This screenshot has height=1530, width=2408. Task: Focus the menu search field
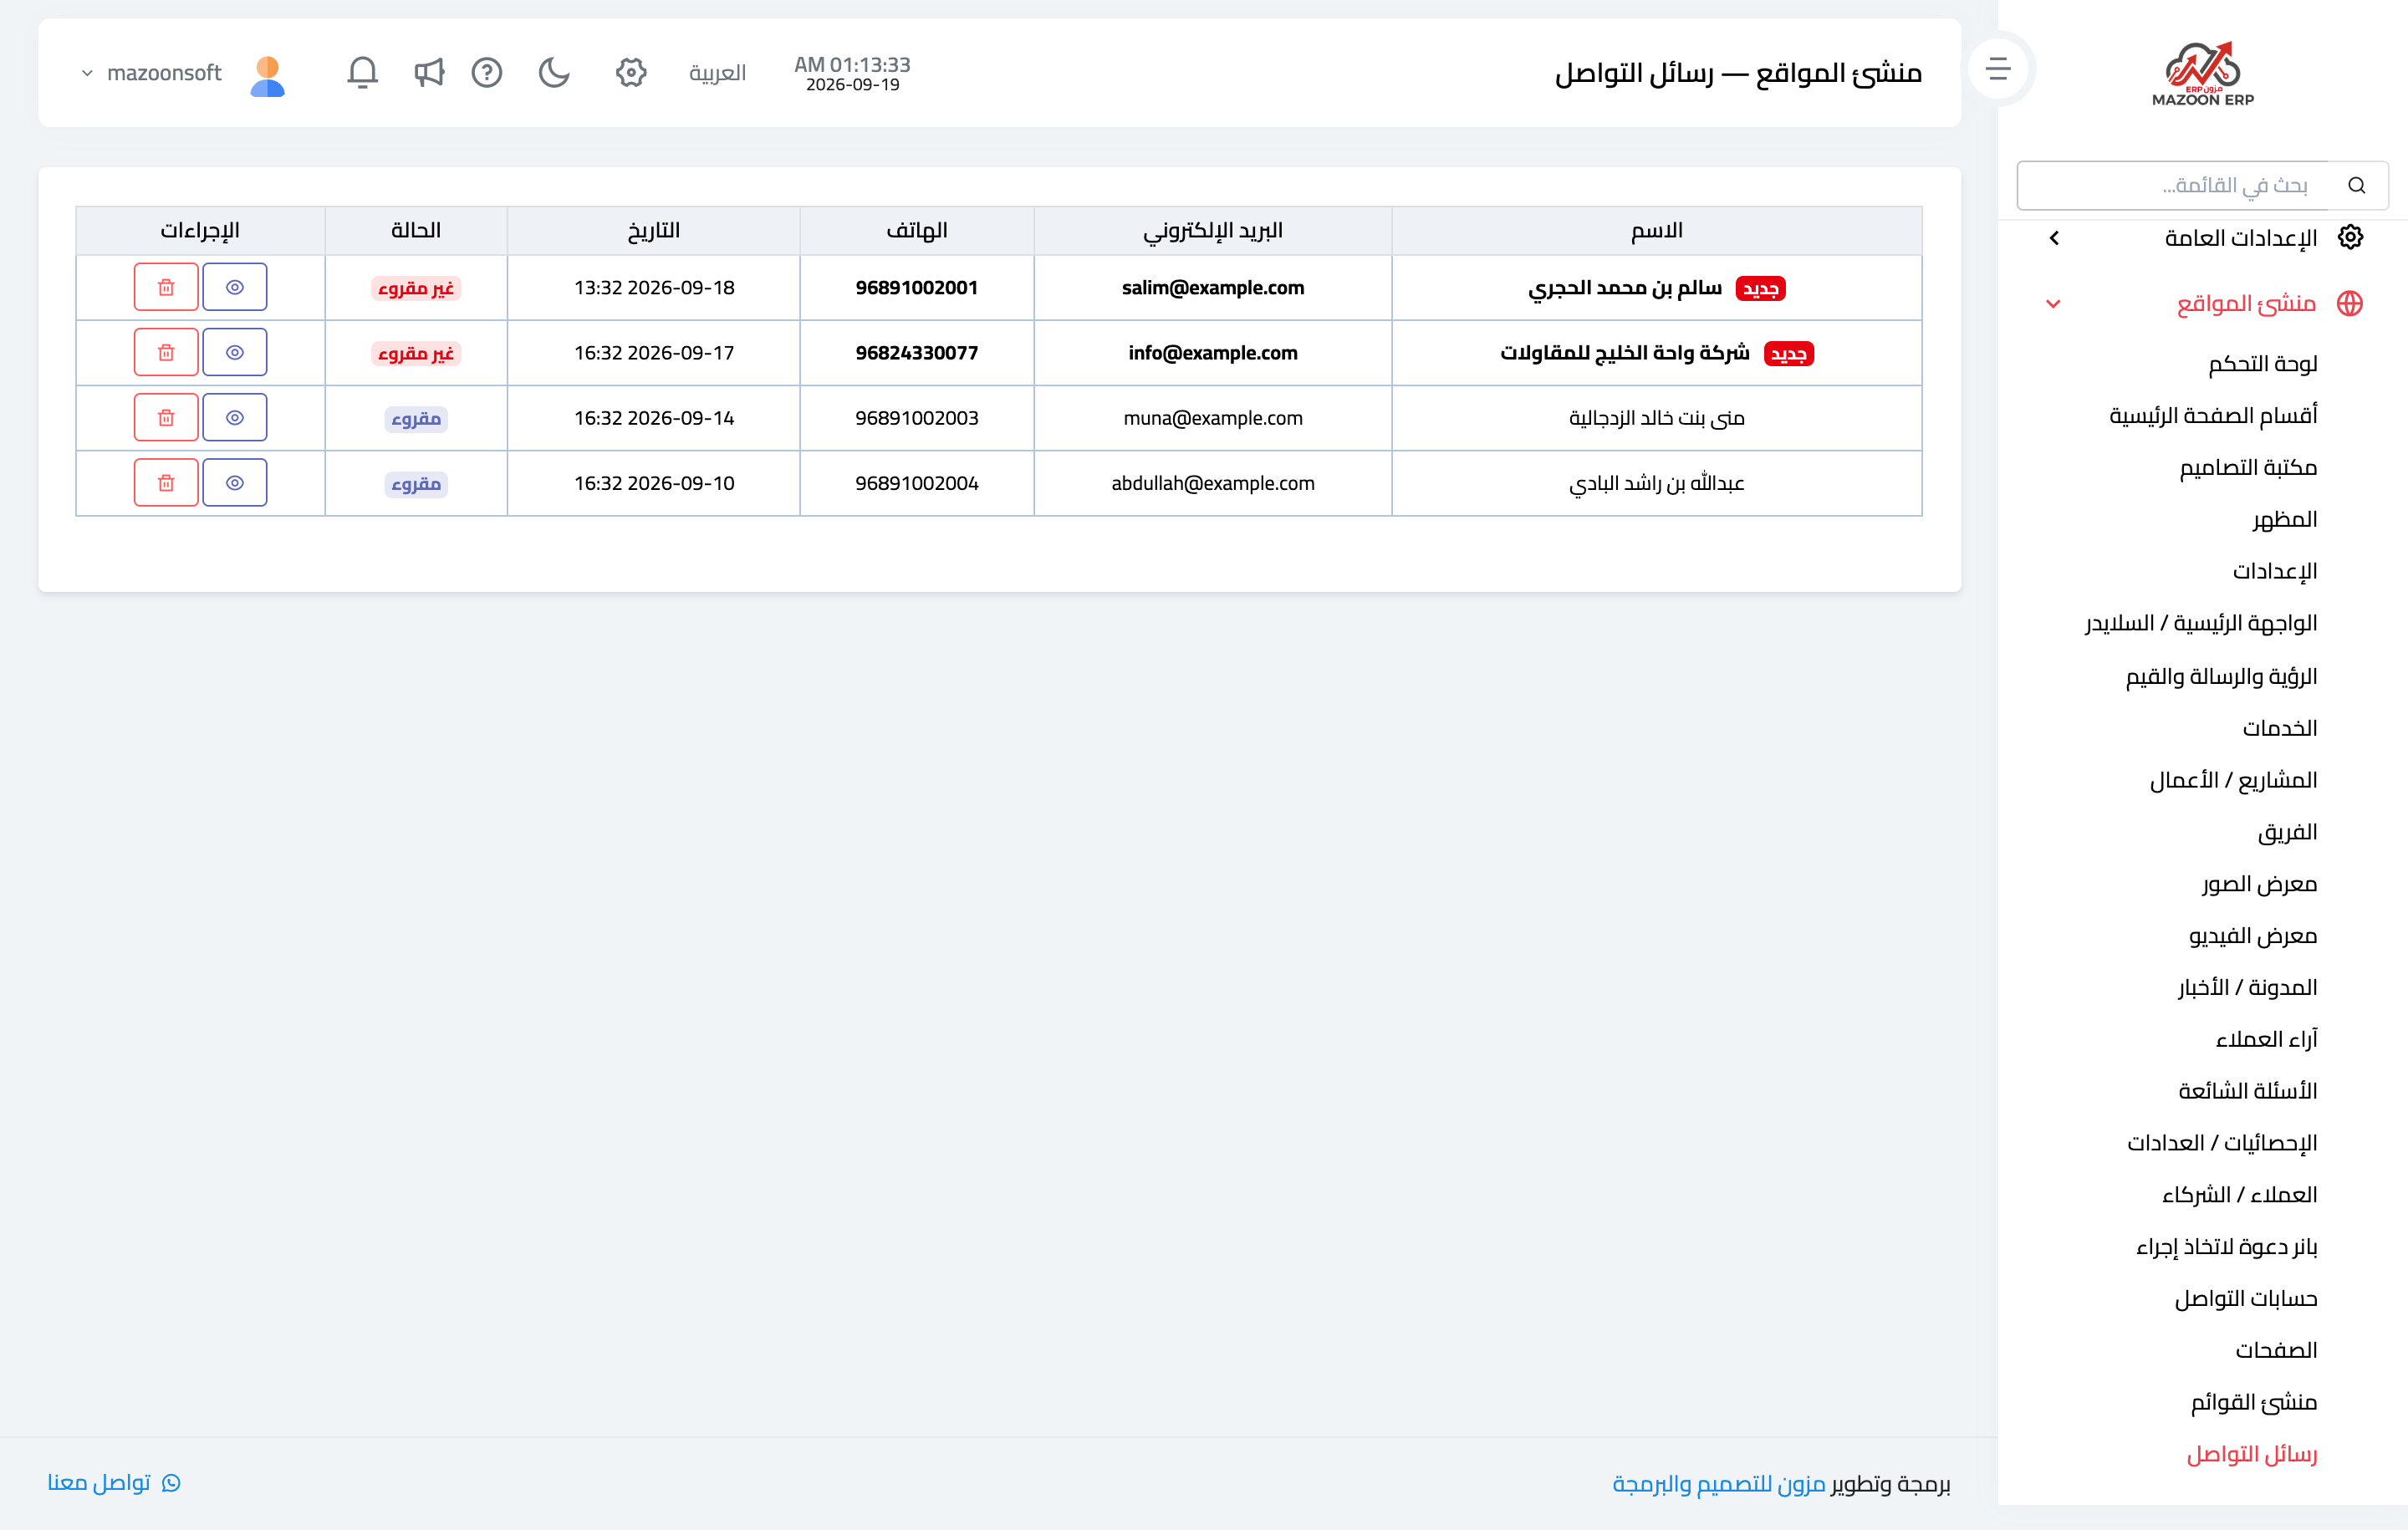[x=2172, y=185]
